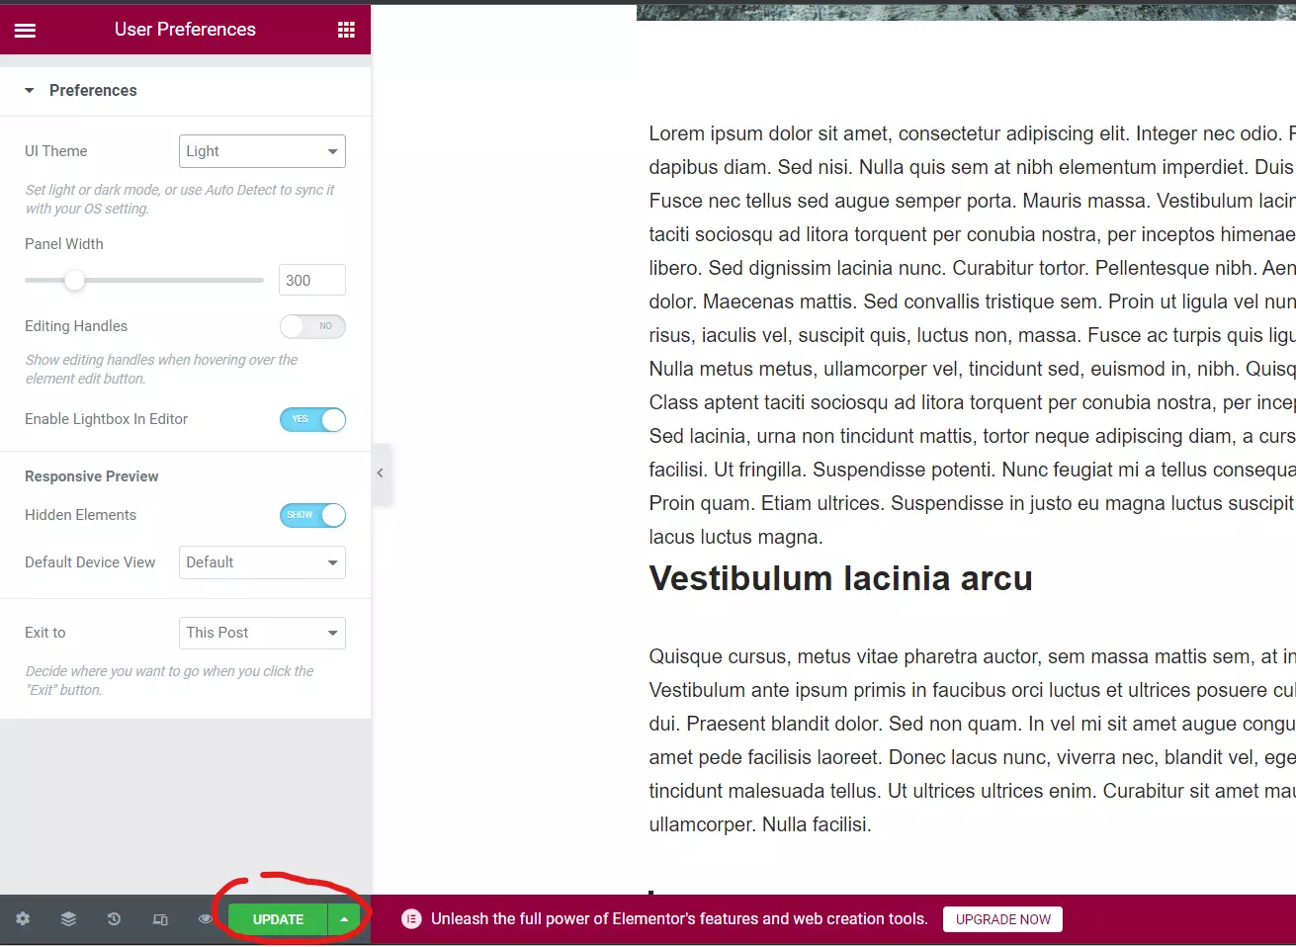Open save options arrow beside Update
This screenshot has height=947, width=1296.
pyautogui.click(x=344, y=919)
